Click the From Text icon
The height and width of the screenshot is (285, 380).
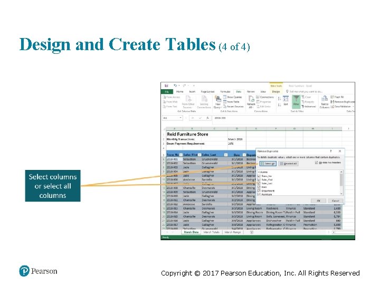(164, 107)
